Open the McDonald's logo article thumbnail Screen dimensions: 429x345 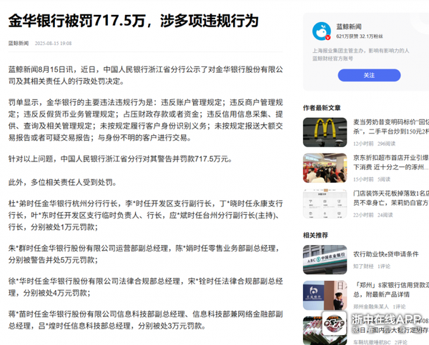325,132
